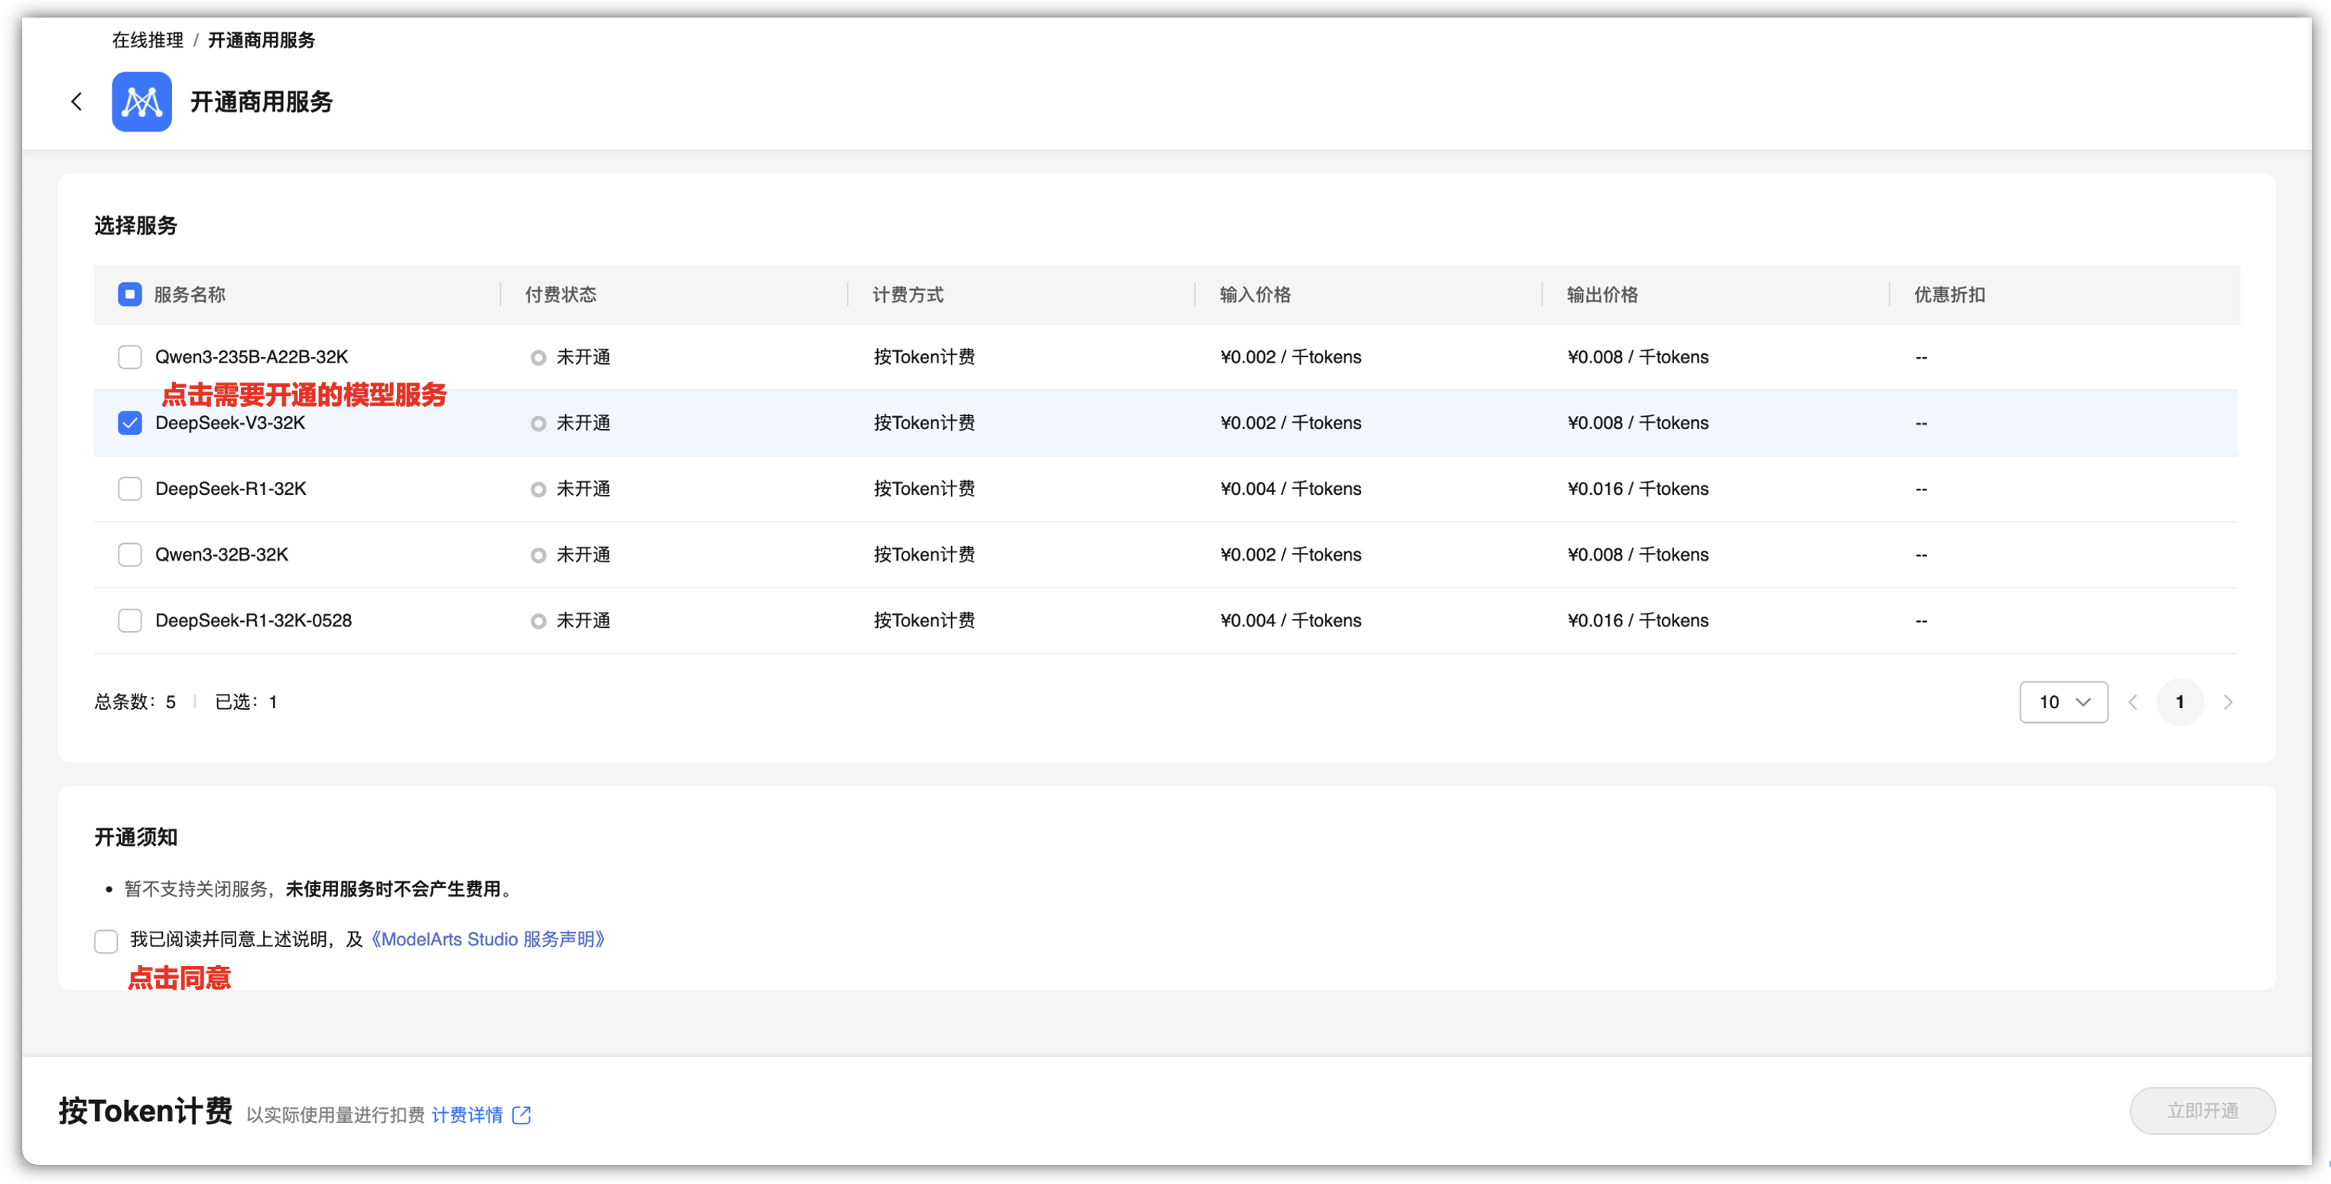Click the 付费状态 column header
This screenshot has height=1184, width=2331.
point(561,295)
